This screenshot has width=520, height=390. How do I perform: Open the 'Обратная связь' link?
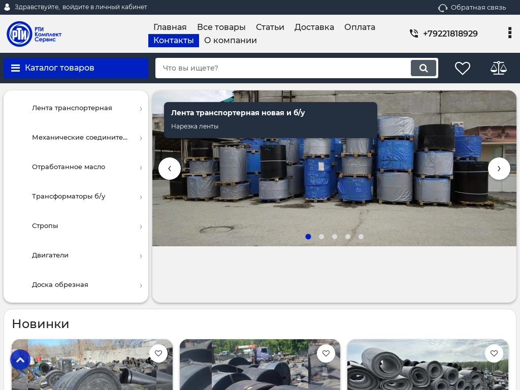tap(478, 7)
